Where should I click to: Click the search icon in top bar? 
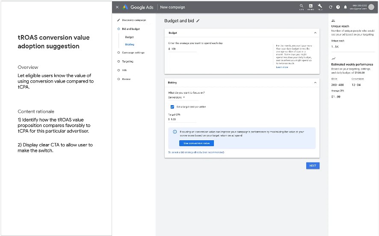[x=302, y=6]
